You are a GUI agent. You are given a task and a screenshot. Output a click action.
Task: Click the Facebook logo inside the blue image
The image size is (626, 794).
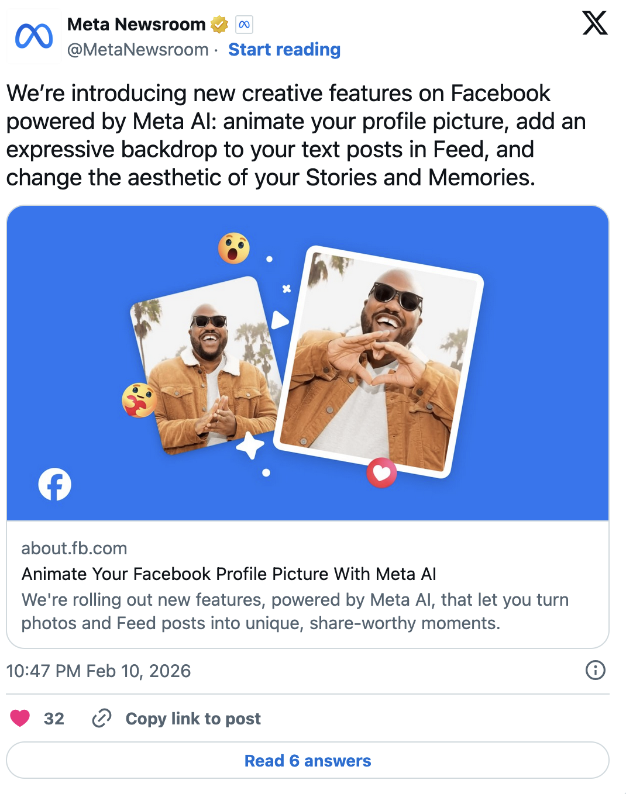click(55, 484)
